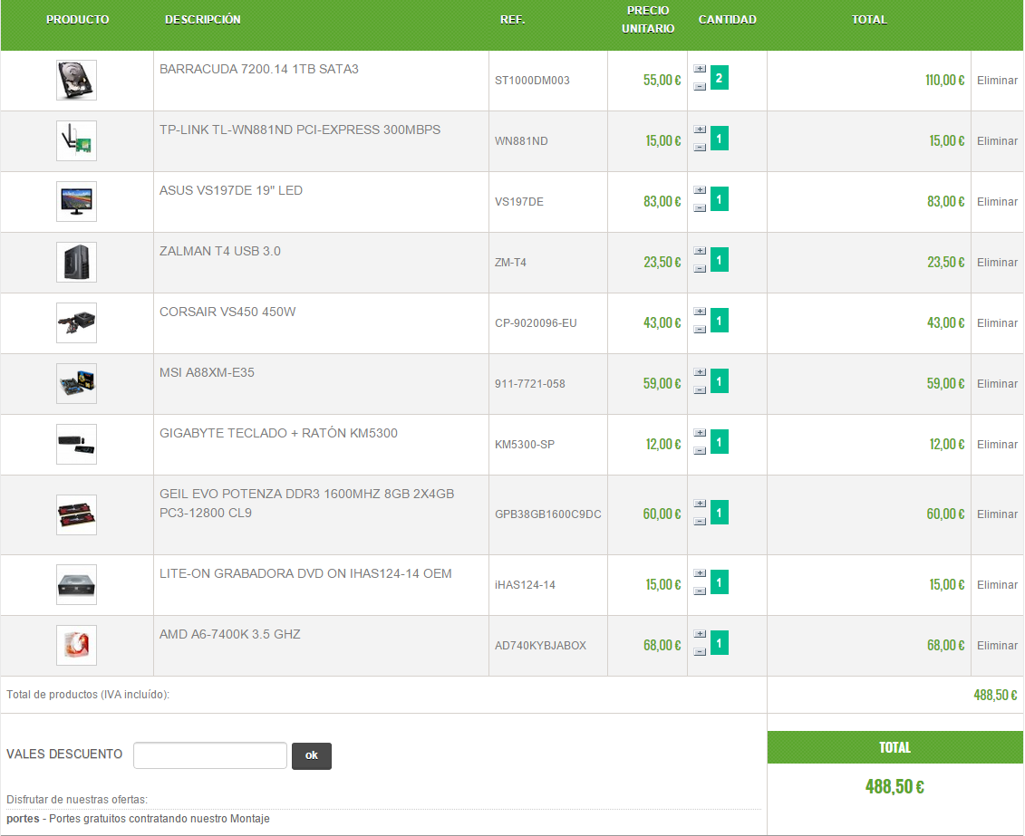Screen dimensions: 1025x836
Task: Decrease quantity of TP-LINK TL-WN881ND
Action: click(x=700, y=148)
